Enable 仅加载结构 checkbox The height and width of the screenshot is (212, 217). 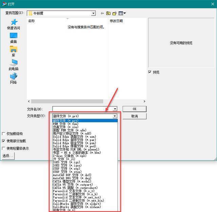(3, 134)
